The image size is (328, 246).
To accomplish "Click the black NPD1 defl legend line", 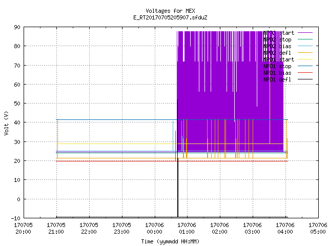I will pos(305,79).
